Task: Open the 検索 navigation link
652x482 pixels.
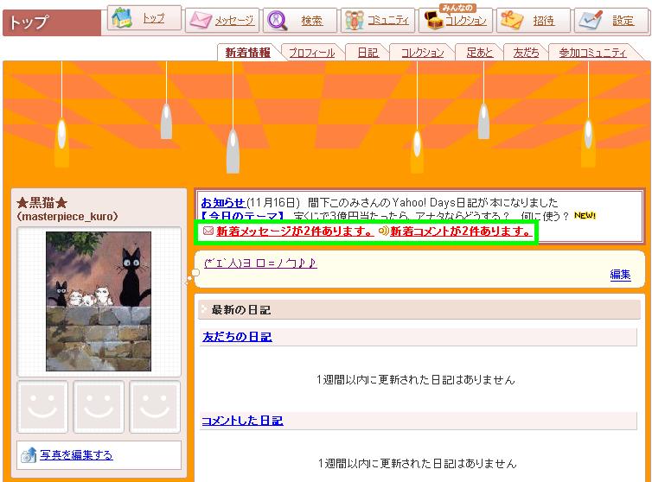Action: coord(312,21)
